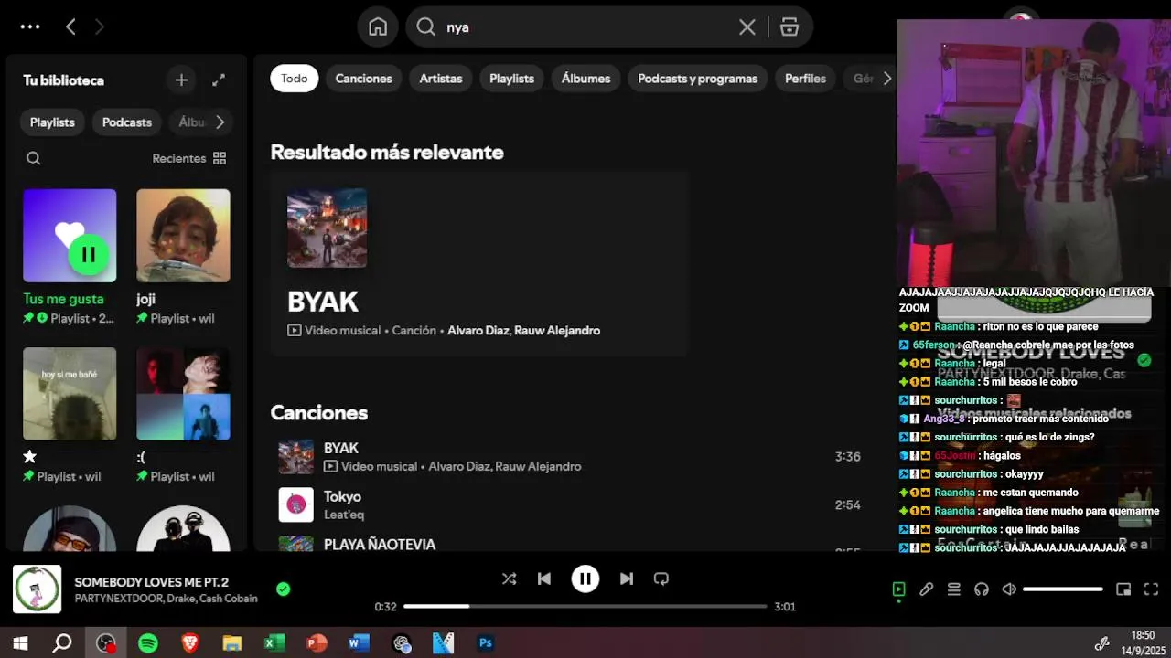
Task: Open Photoshop from the taskbar
Action: pyautogui.click(x=486, y=643)
